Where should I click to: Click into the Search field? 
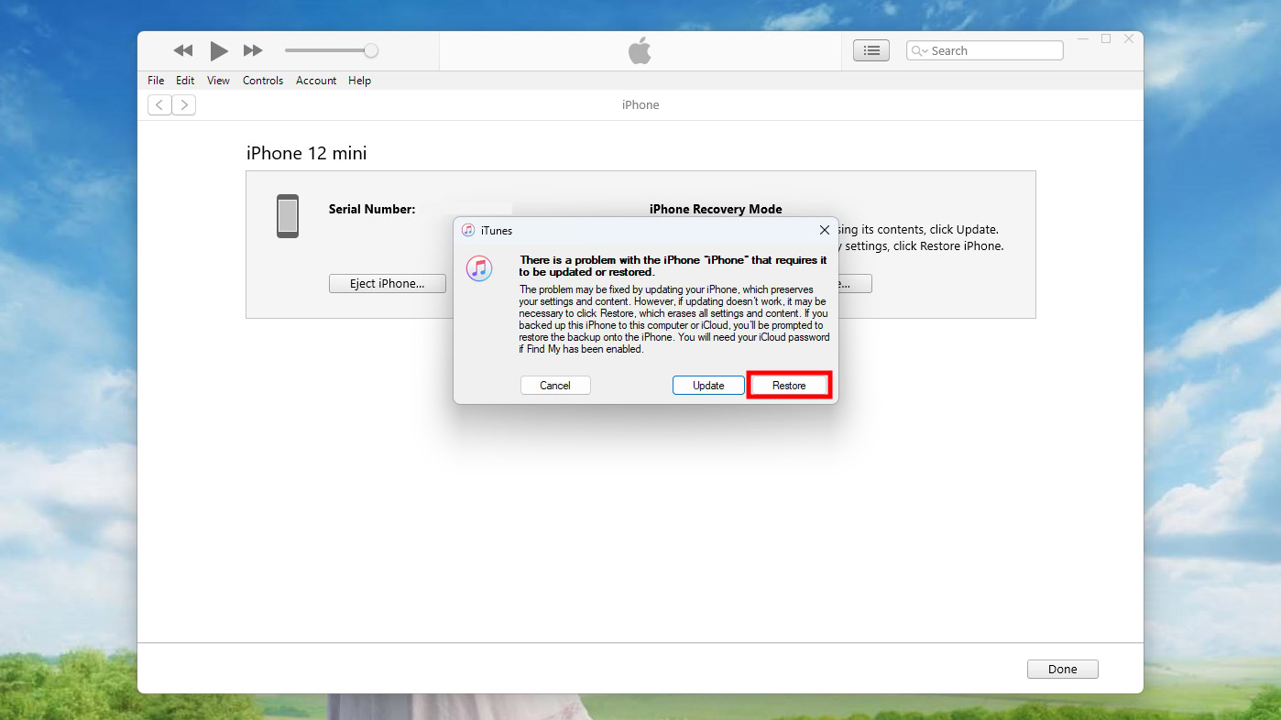tap(985, 50)
